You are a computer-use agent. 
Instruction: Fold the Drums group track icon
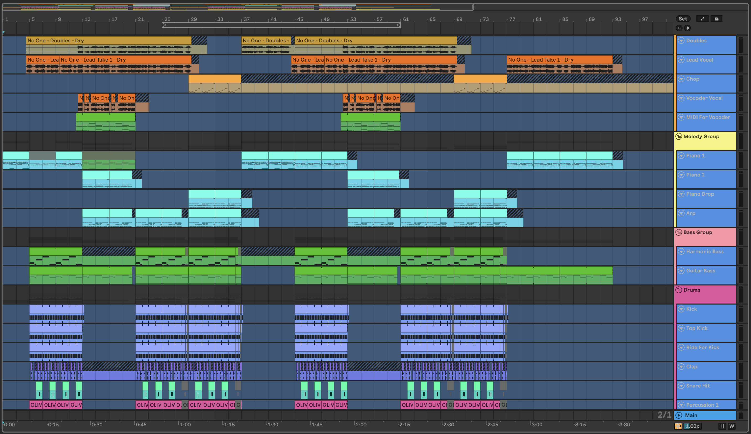click(x=679, y=290)
